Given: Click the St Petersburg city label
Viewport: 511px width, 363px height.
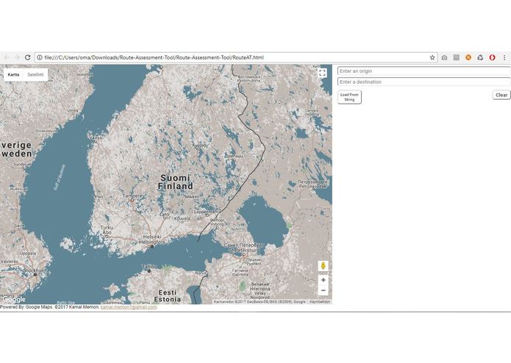Looking at the screenshot, I should point(243,248).
